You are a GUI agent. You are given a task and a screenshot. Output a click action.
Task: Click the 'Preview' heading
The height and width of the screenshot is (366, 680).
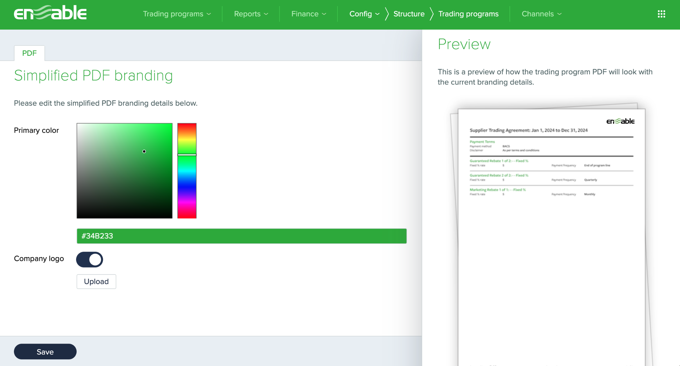(x=464, y=44)
